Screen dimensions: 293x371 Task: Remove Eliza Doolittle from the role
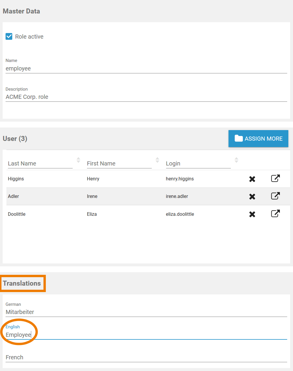[x=252, y=214]
